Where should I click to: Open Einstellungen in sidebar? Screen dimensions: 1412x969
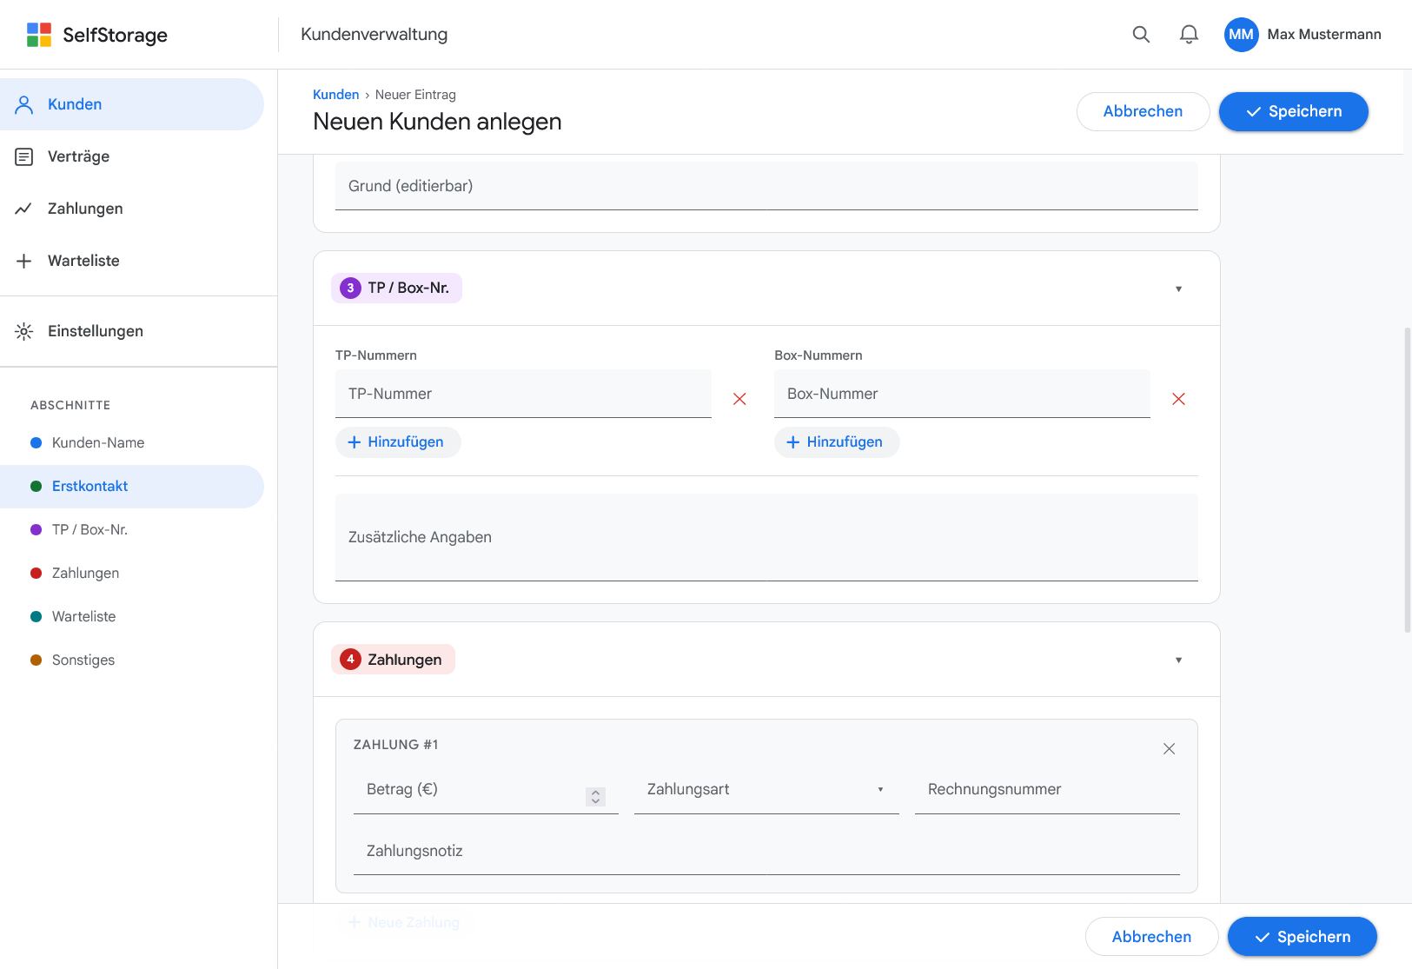132,331
